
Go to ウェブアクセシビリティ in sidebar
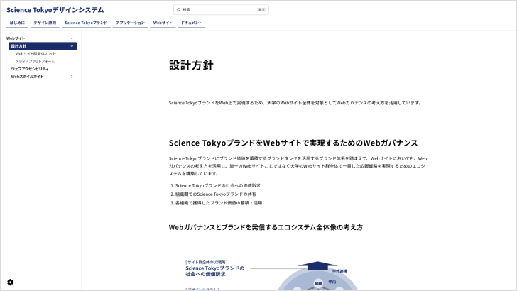[30, 69]
